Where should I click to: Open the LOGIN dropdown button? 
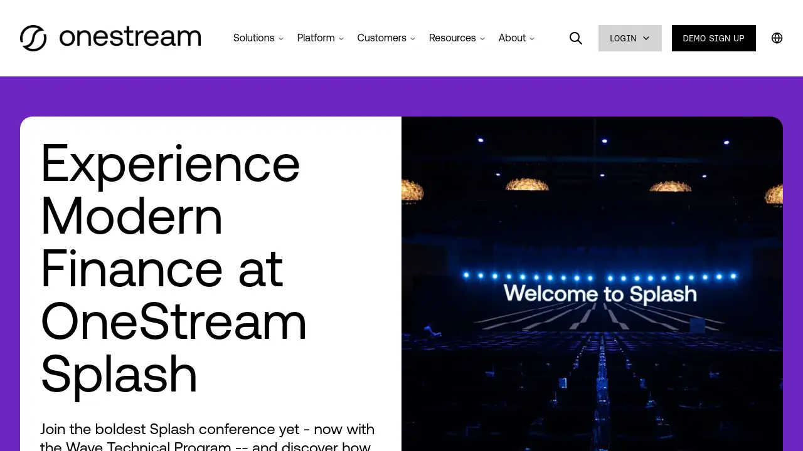630,38
